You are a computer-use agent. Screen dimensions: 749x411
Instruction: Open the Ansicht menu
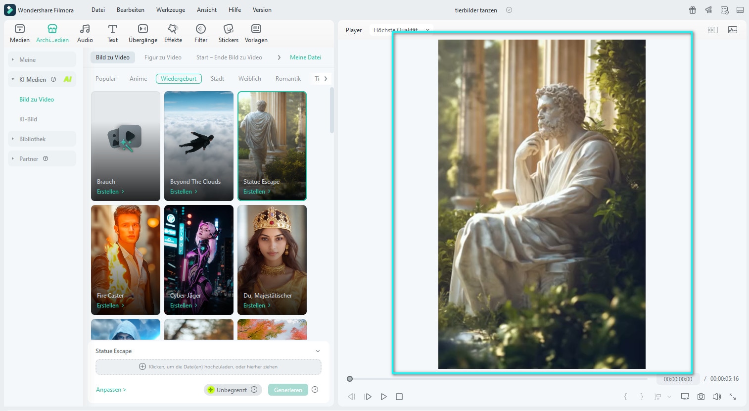(207, 10)
